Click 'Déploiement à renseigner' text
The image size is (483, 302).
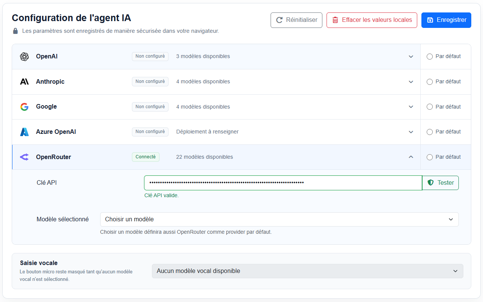pos(207,132)
